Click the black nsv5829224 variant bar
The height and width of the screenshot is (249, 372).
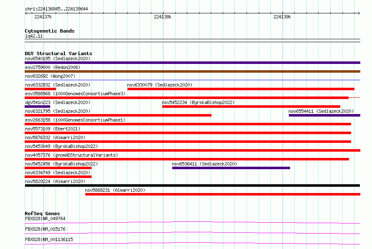pos(192,185)
